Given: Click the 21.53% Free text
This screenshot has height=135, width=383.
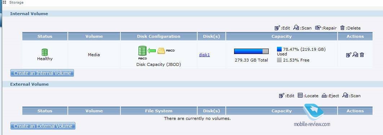Looking at the screenshot, I should [x=296, y=60].
